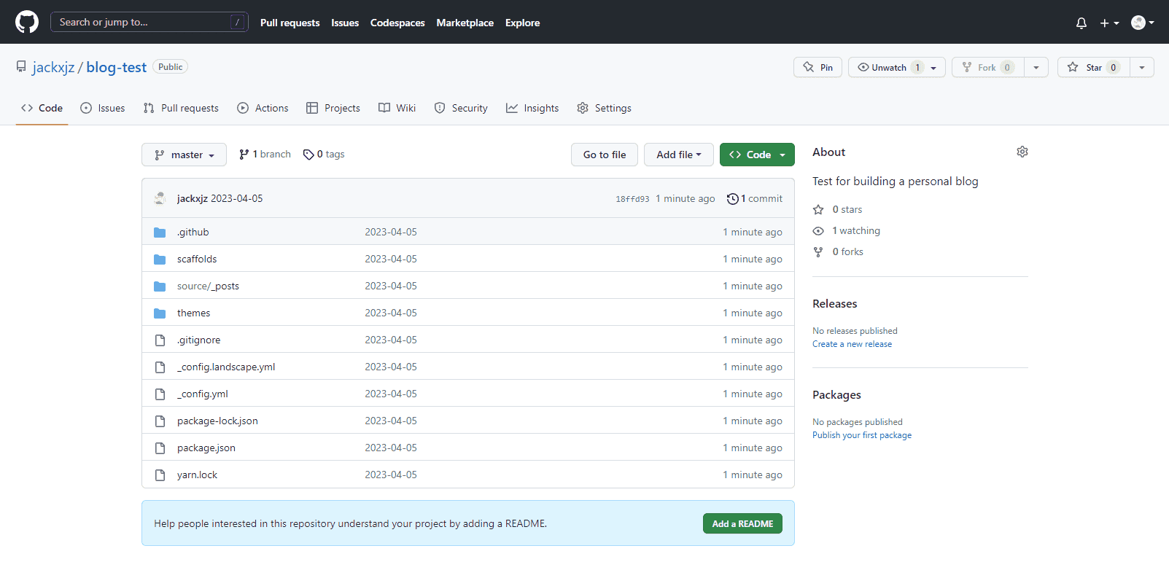Image resolution: width=1169 pixels, height=562 pixels.
Task: Click the .gitignore file icon
Action: (160, 340)
